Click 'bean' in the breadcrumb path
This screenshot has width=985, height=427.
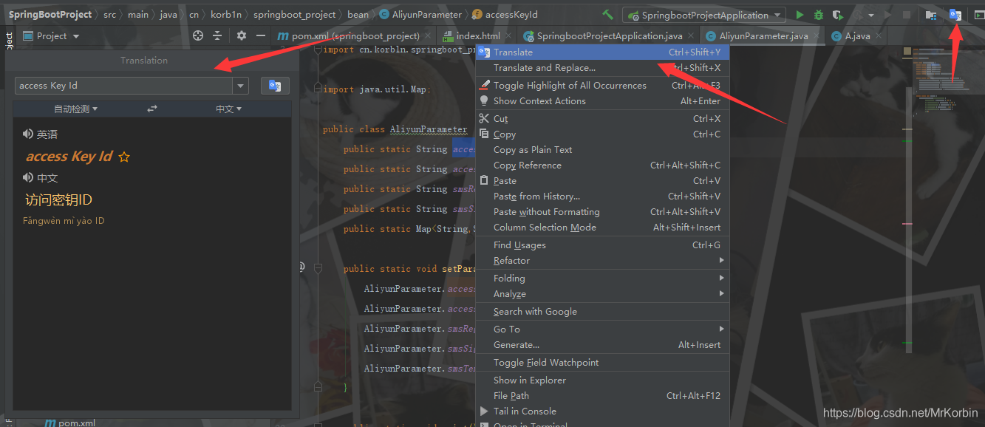358,15
